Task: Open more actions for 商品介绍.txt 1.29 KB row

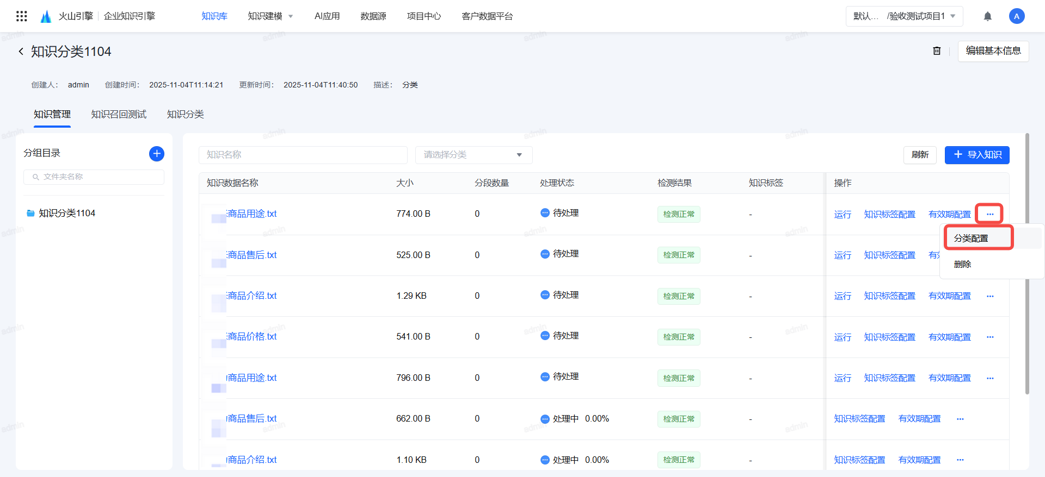Action: (990, 297)
